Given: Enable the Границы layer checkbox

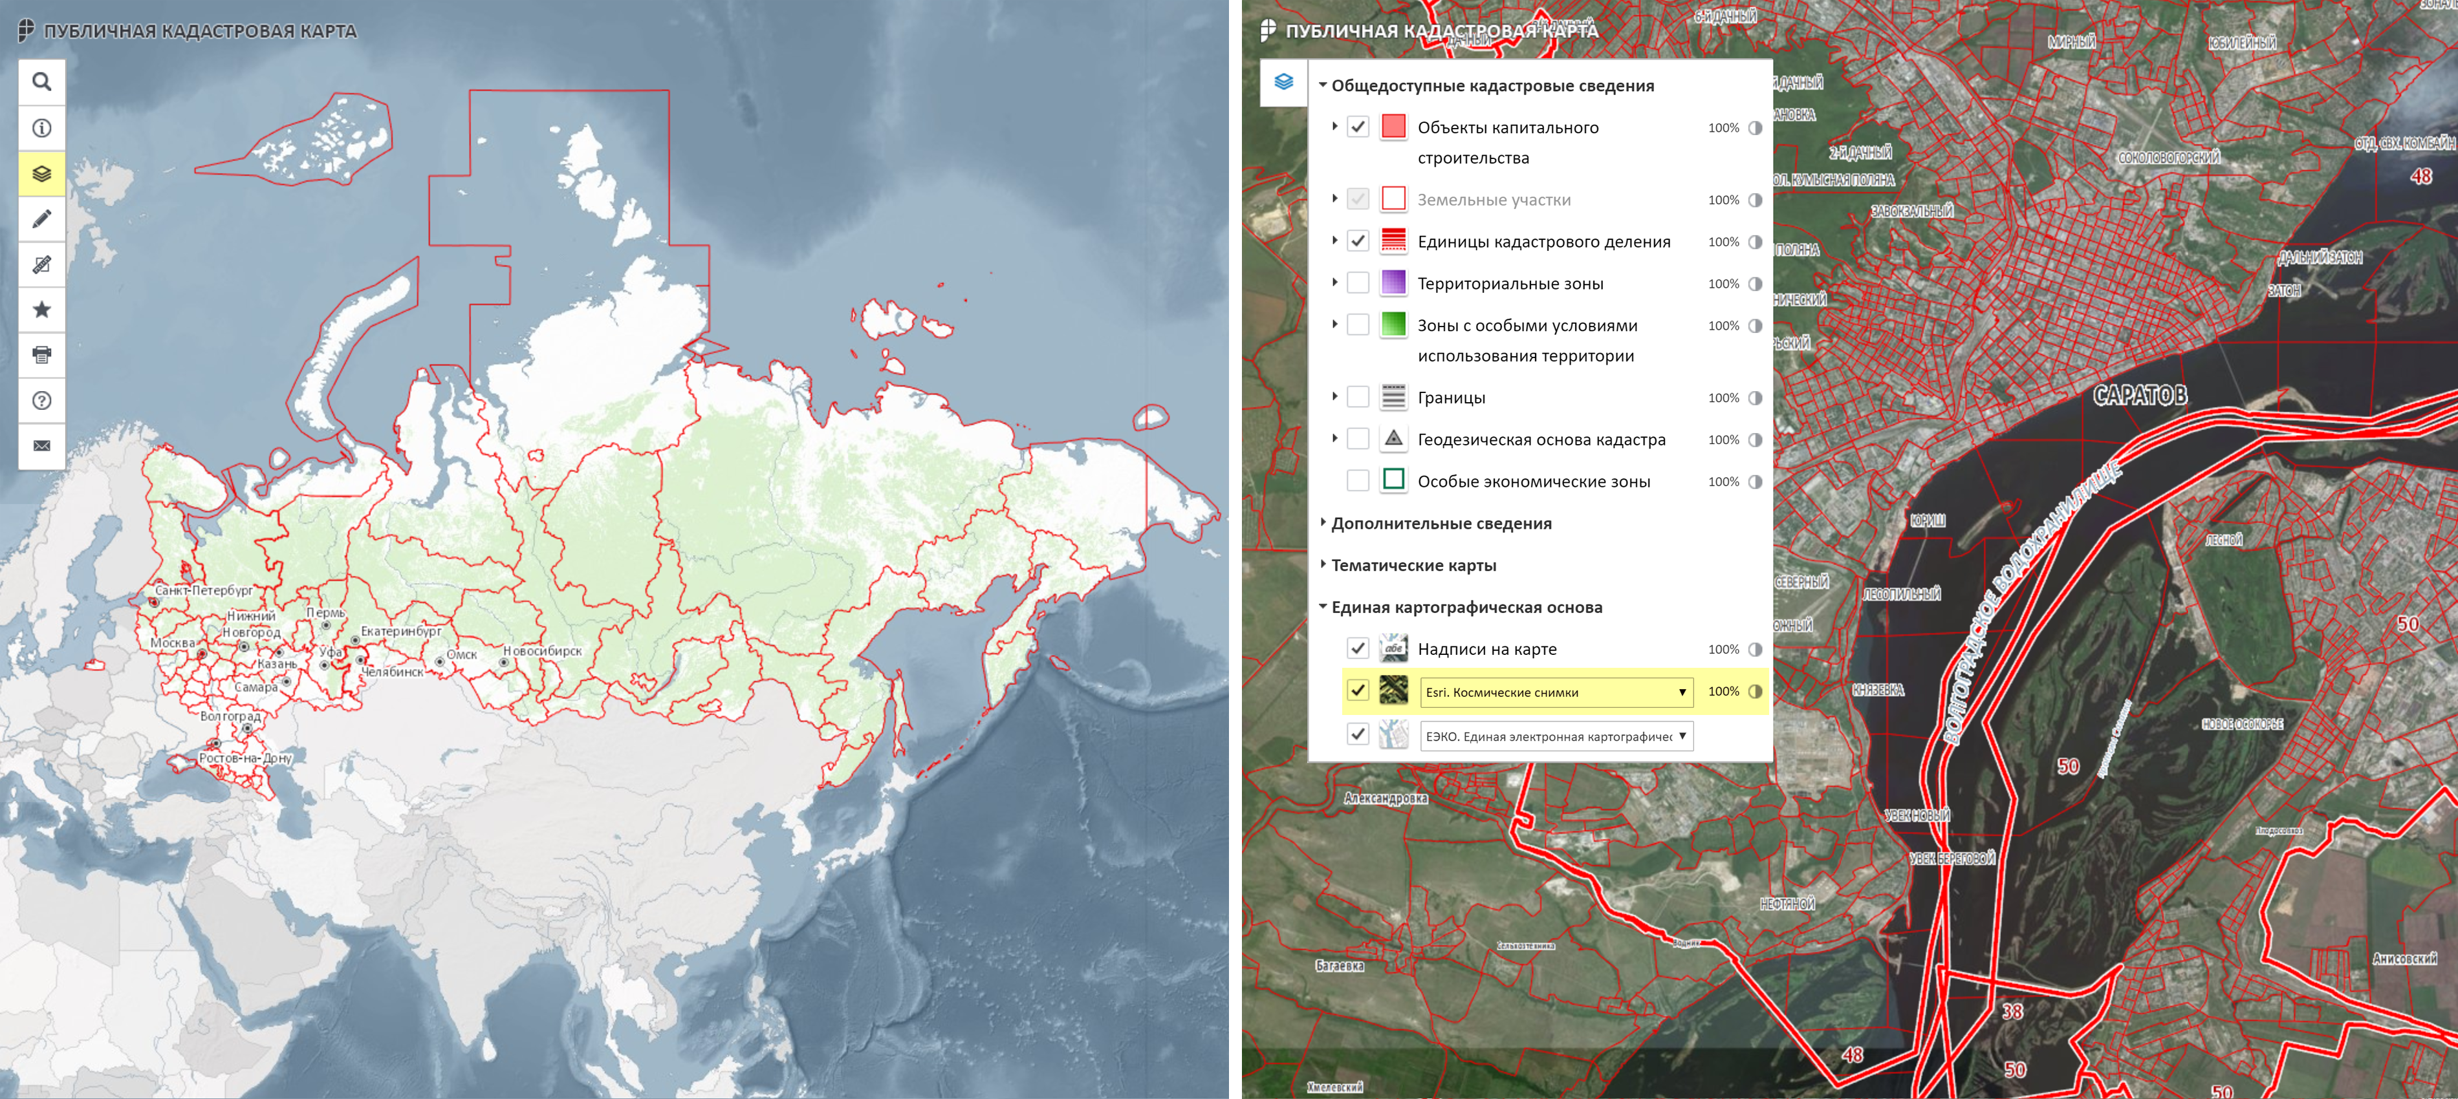Looking at the screenshot, I should (1358, 397).
